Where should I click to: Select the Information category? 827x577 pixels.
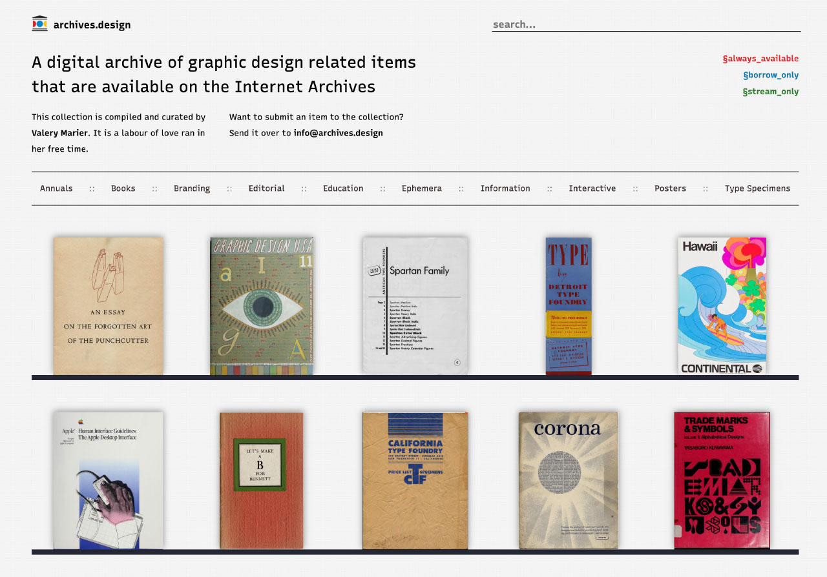coord(505,188)
